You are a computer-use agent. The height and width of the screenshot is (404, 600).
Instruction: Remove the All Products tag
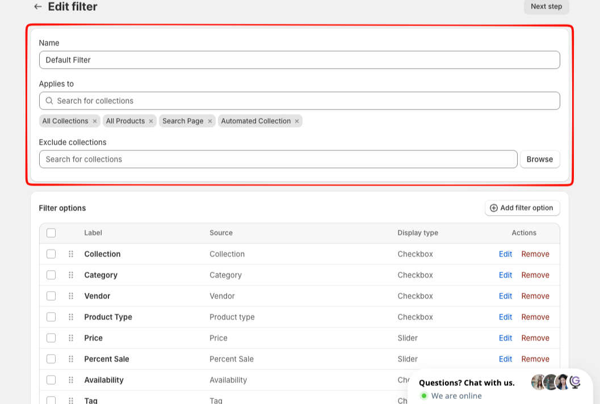[151, 121]
